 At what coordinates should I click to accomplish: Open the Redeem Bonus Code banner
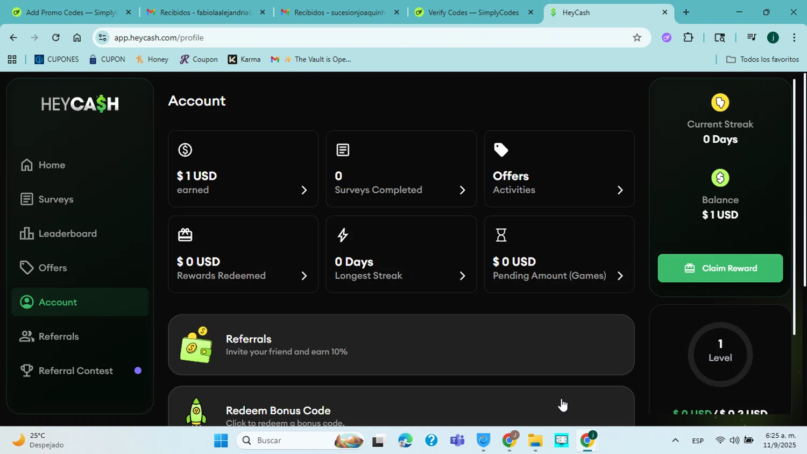click(x=401, y=407)
